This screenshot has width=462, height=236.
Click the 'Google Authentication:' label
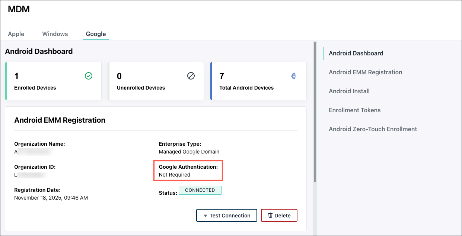(188, 167)
